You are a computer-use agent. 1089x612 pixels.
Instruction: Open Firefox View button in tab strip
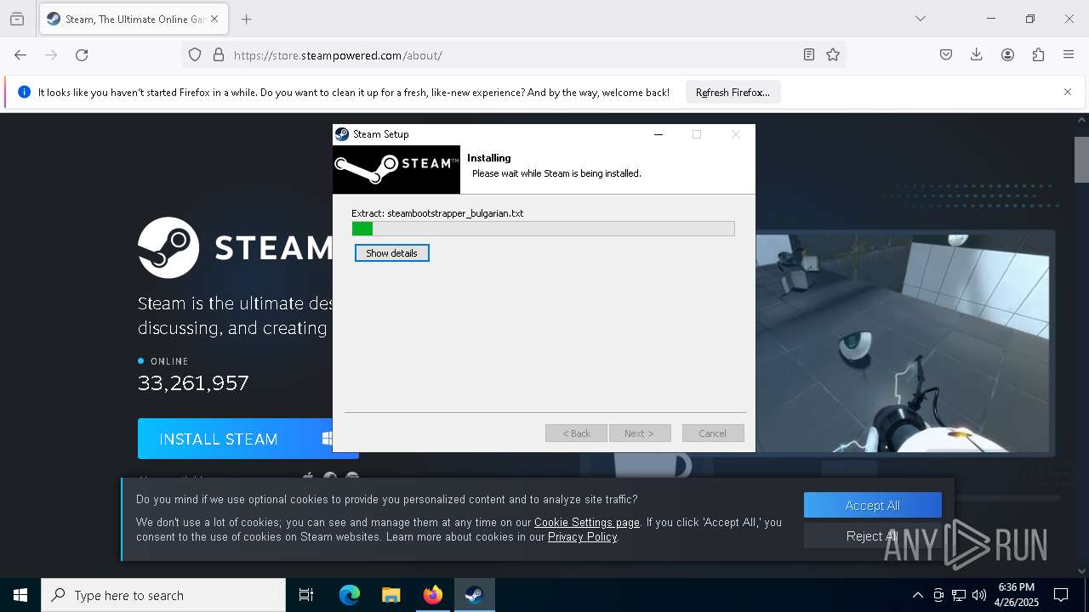tap(17, 19)
